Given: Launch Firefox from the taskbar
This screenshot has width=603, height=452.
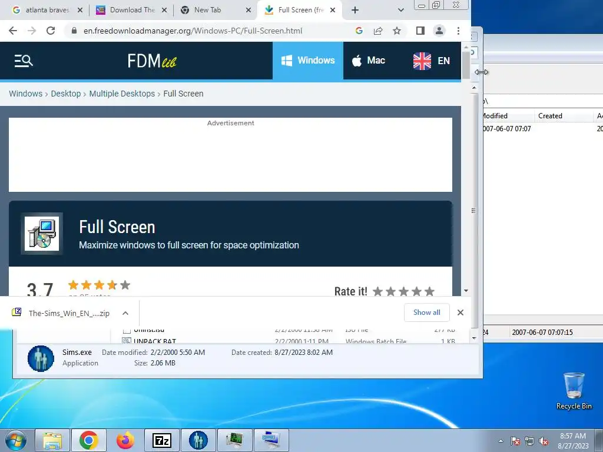Looking at the screenshot, I should [x=125, y=440].
